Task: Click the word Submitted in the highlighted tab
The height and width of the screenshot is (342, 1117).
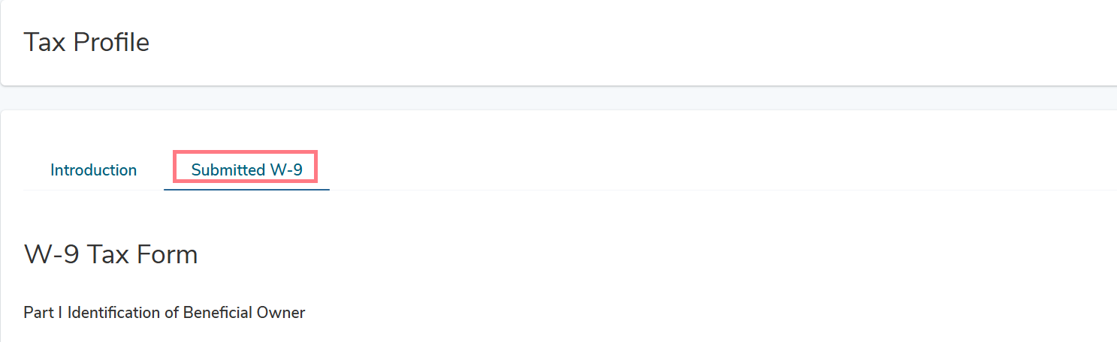Action: [228, 170]
